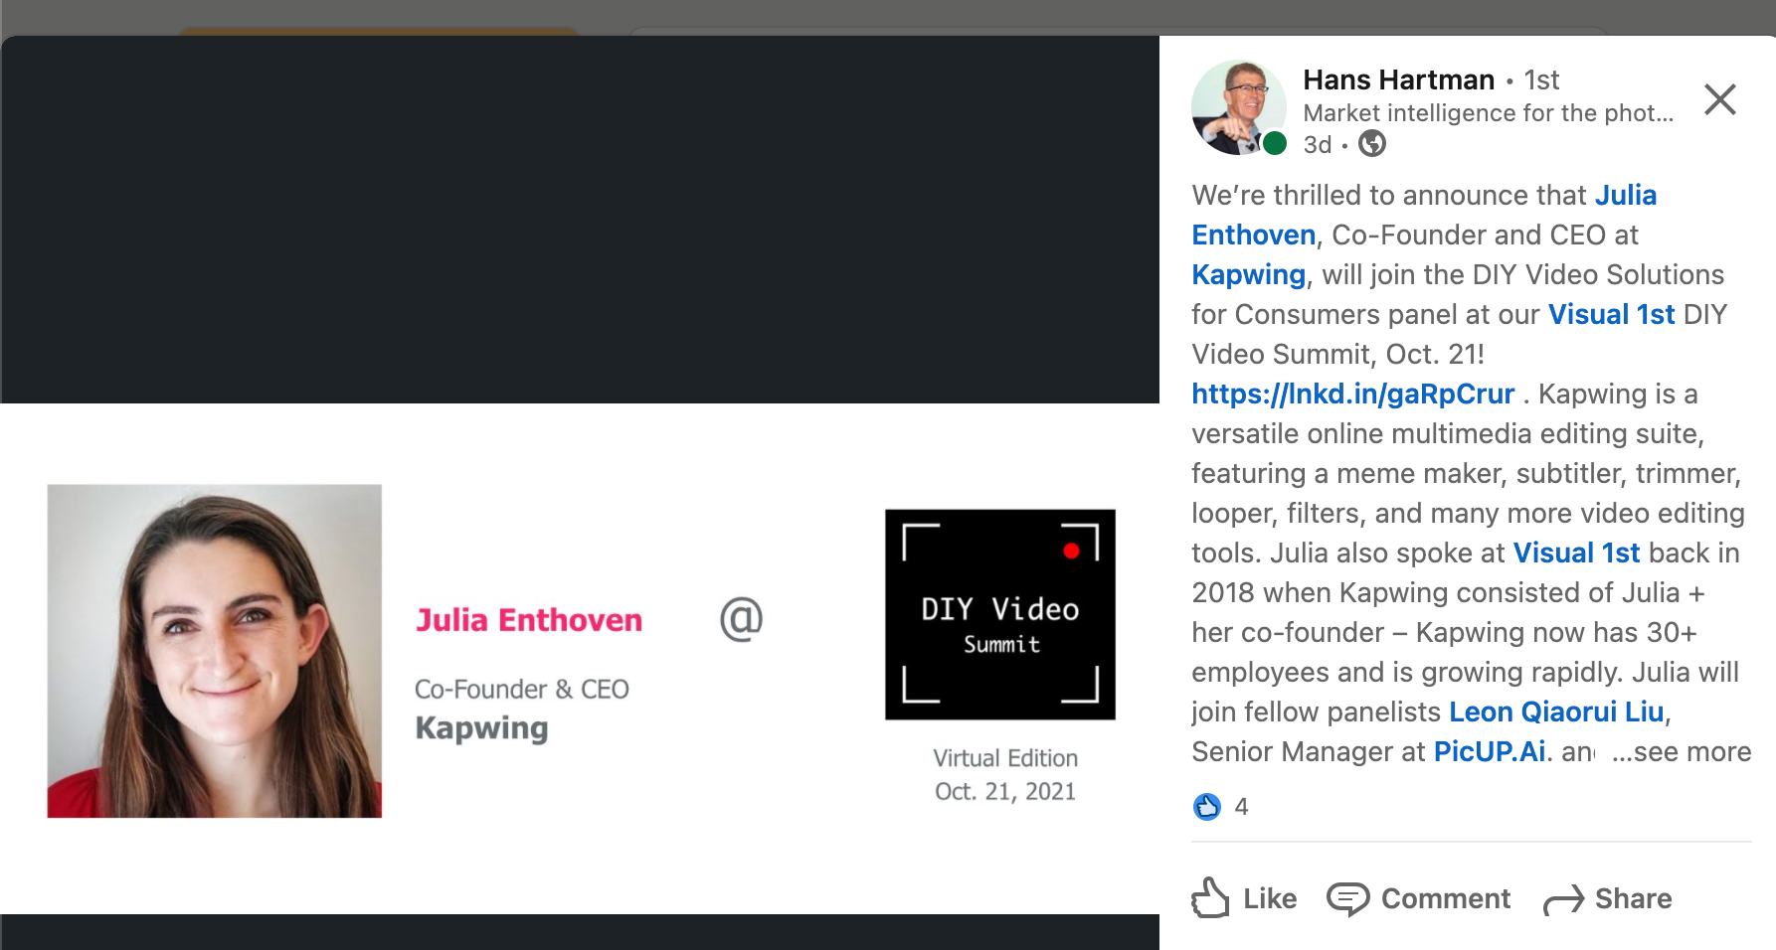Click the Comment speech bubble icon
This screenshot has height=950, width=1776.
(x=1347, y=898)
